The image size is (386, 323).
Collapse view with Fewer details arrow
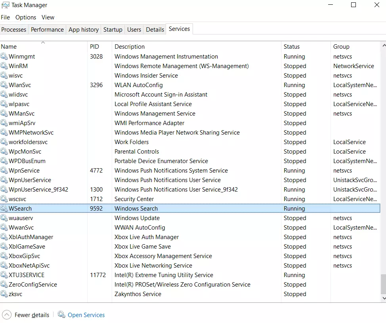[x=7, y=315]
